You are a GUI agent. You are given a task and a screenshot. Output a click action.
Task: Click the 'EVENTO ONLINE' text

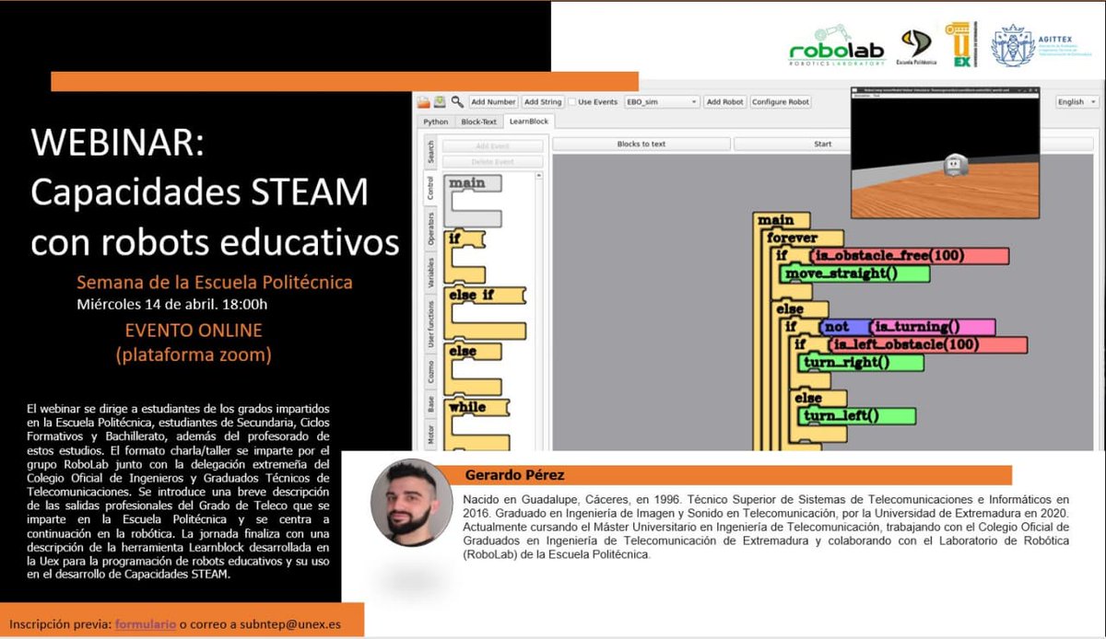(194, 330)
